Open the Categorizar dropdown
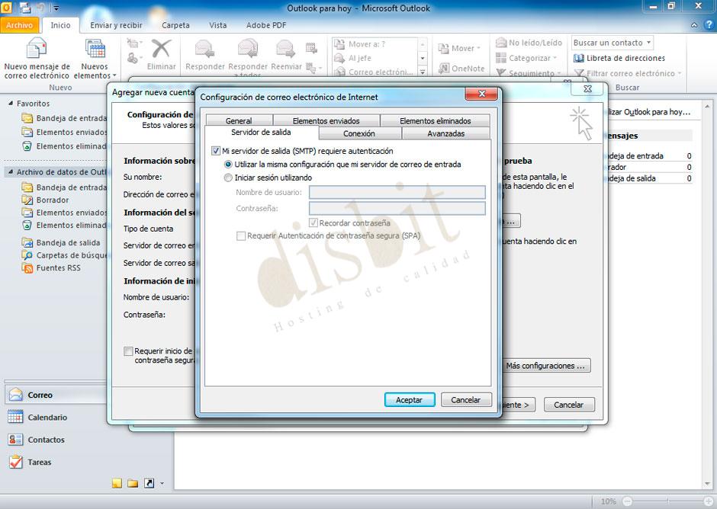 pos(528,58)
